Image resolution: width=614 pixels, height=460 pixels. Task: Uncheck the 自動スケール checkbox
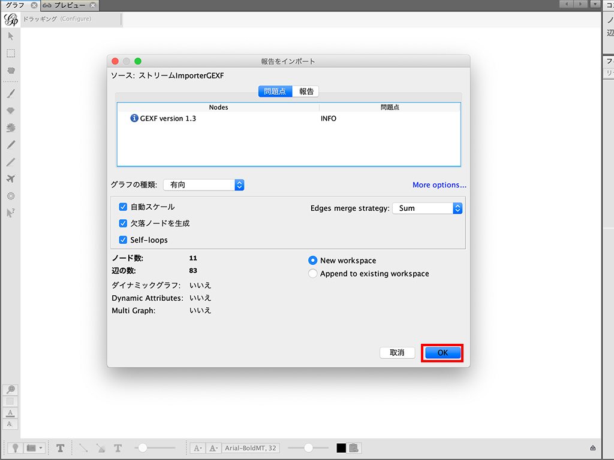[123, 207]
